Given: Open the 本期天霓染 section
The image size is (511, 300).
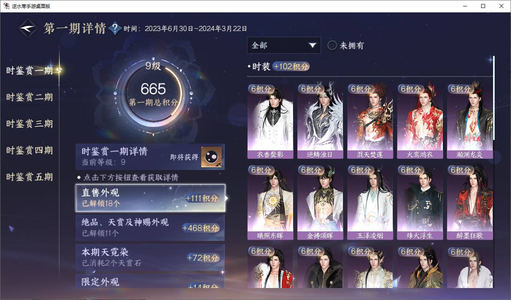Looking at the screenshot, I should (150, 257).
